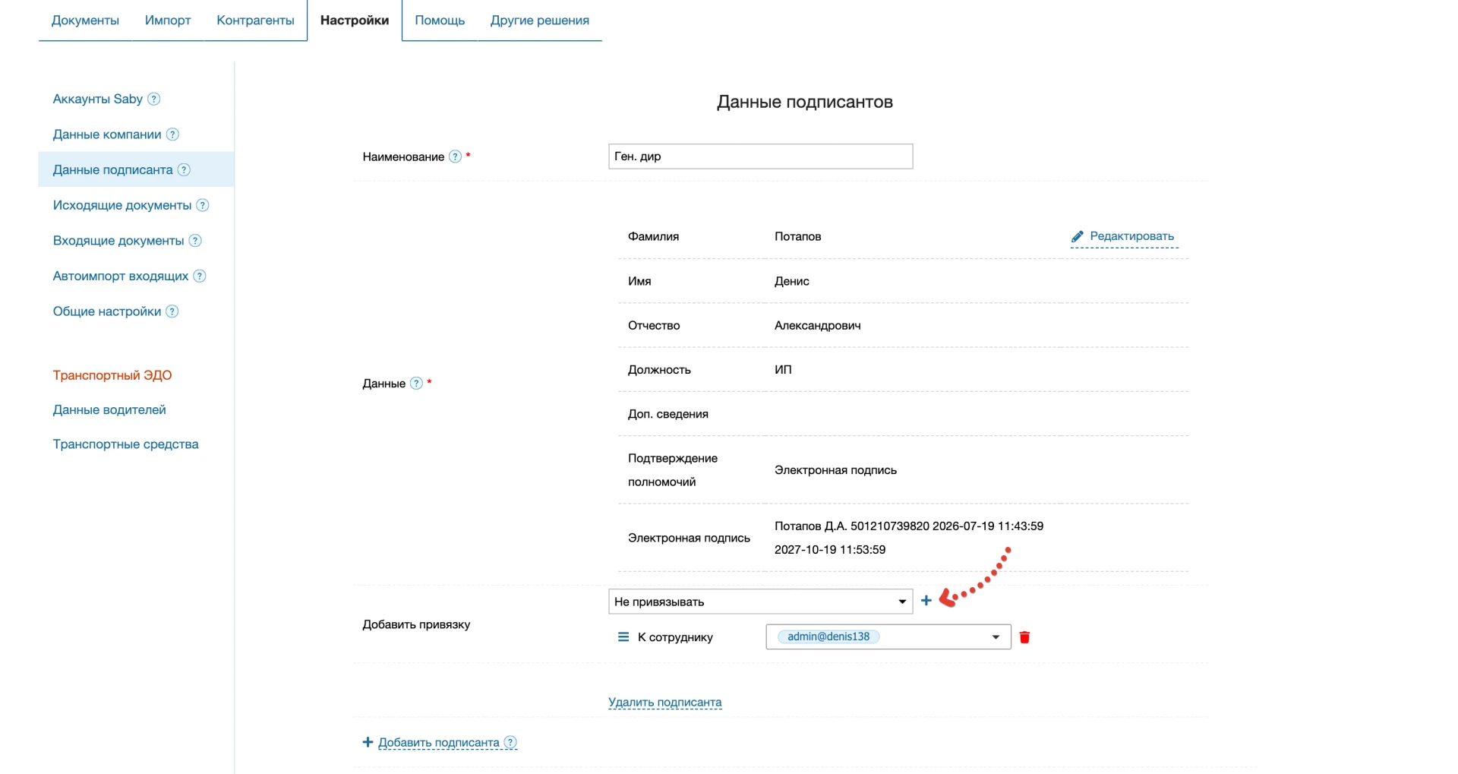Open help icon beside Входящие документы

195,241
